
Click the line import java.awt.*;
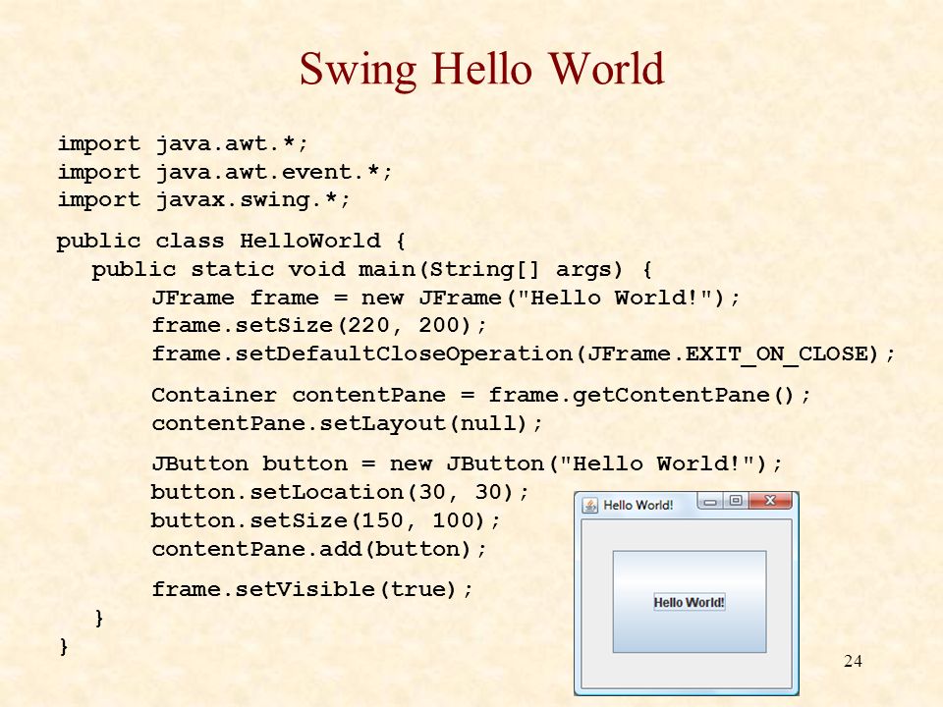[x=183, y=144]
